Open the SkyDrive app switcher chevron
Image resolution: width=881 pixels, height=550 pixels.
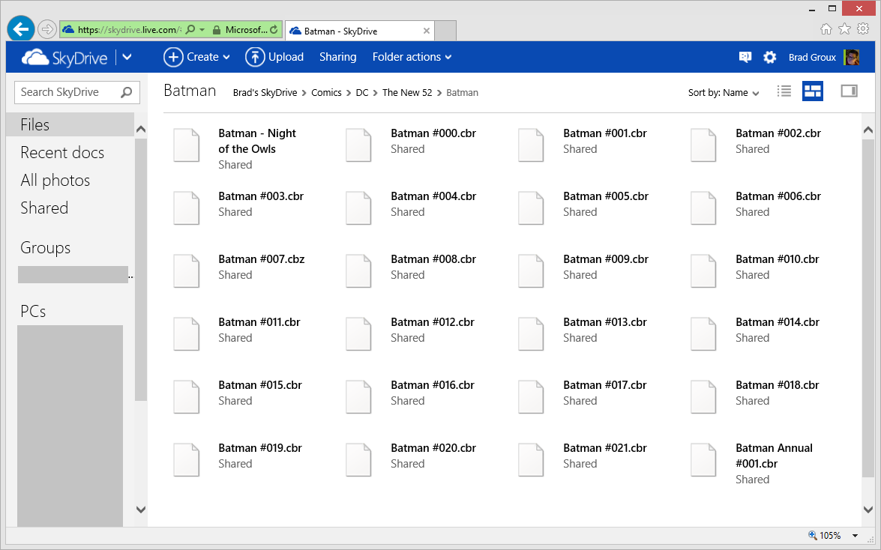pyautogui.click(x=127, y=57)
